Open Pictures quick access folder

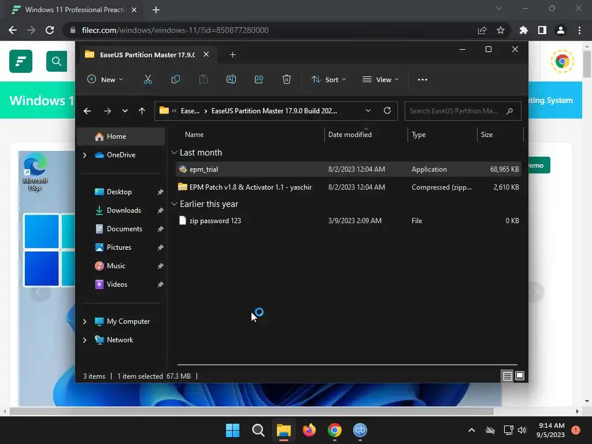tap(119, 247)
